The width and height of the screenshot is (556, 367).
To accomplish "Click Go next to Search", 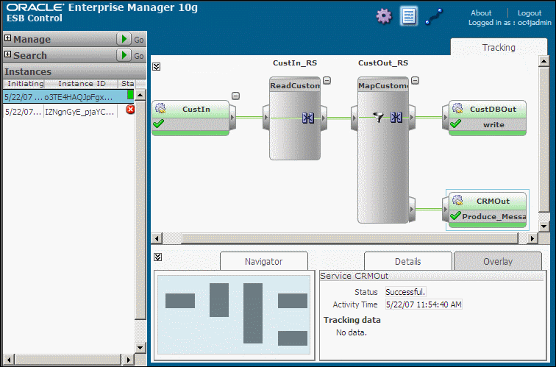I will pyautogui.click(x=139, y=56).
